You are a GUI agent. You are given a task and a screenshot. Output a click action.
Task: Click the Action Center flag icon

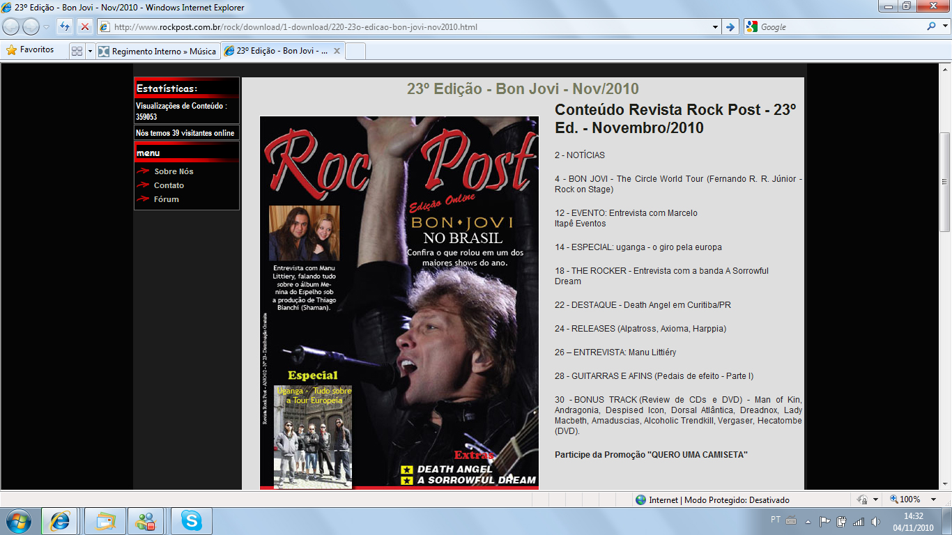[825, 520]
